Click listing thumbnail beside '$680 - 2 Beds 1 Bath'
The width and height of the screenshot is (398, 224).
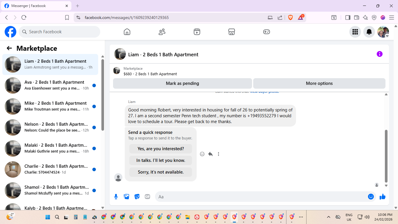[117, 71]
